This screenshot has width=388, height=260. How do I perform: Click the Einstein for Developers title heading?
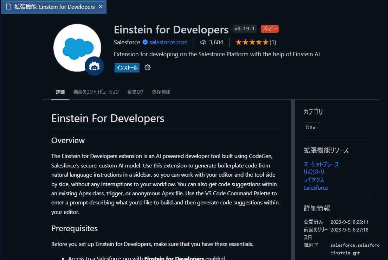(x=171, y=30)
